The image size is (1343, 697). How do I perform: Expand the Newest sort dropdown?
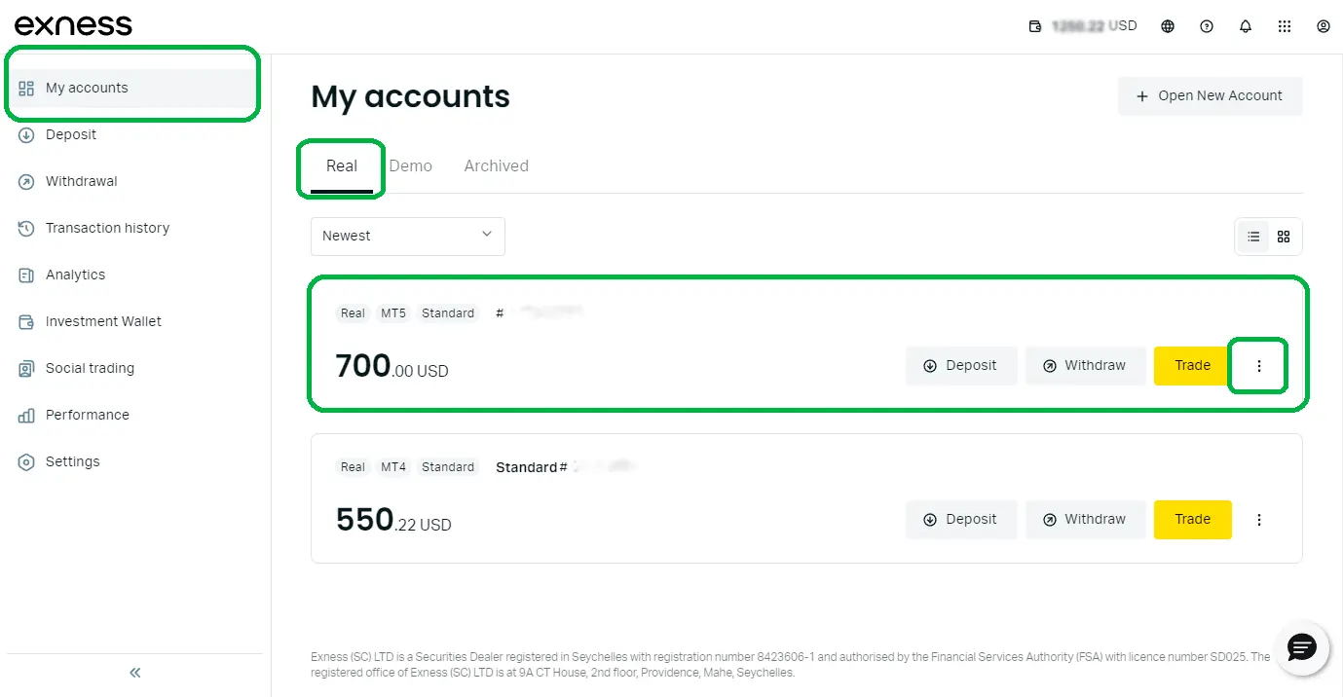pos(407,236)
